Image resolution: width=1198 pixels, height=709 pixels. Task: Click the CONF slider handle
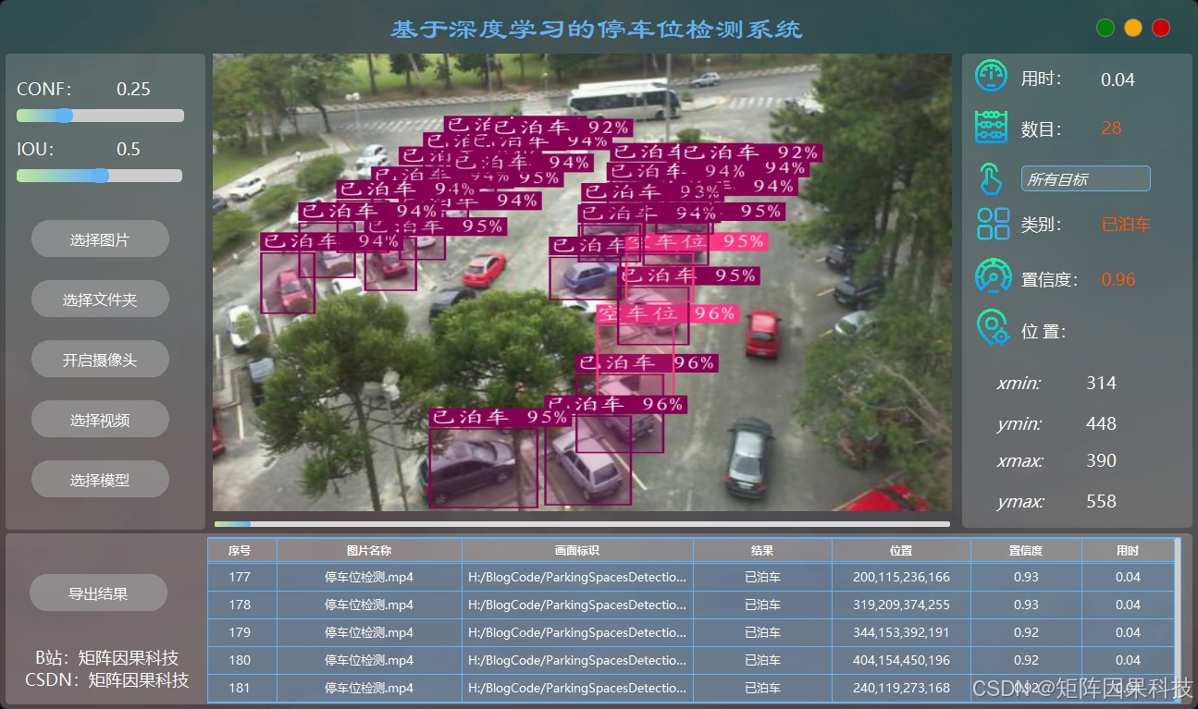coord(64,116)
